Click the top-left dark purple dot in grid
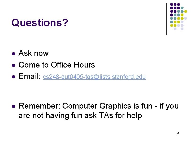The height and width of the screenshot is (143, 191). pos(172,5)
